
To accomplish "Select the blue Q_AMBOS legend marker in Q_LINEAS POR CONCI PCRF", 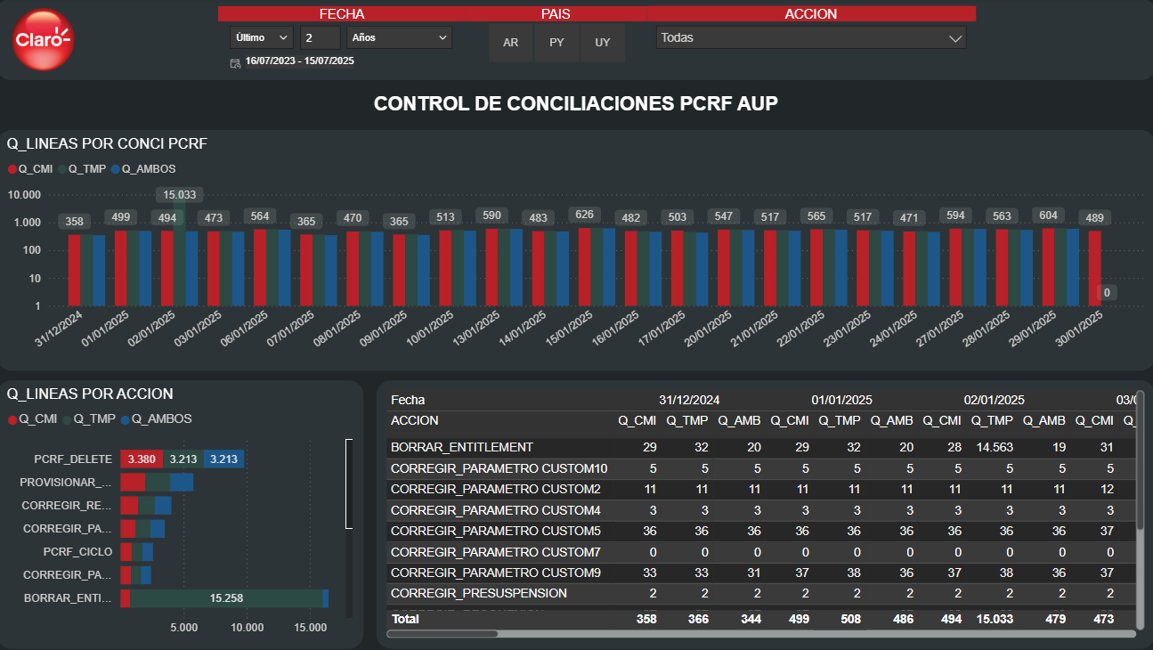I will coord(116,169).
